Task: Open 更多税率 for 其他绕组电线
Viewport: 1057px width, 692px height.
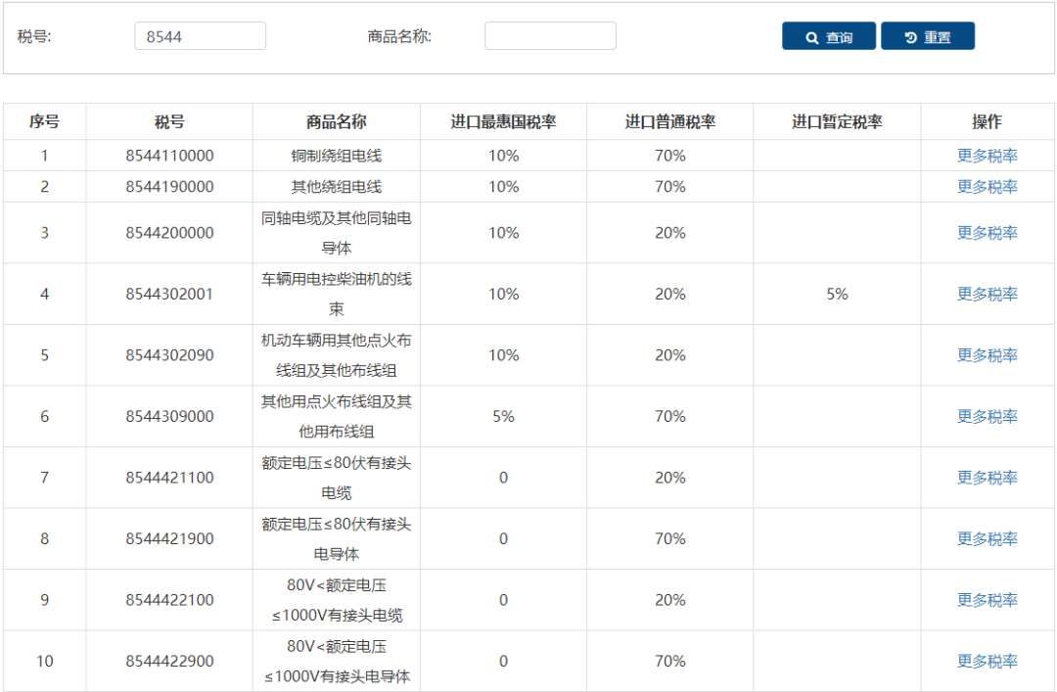Action: 987,186
